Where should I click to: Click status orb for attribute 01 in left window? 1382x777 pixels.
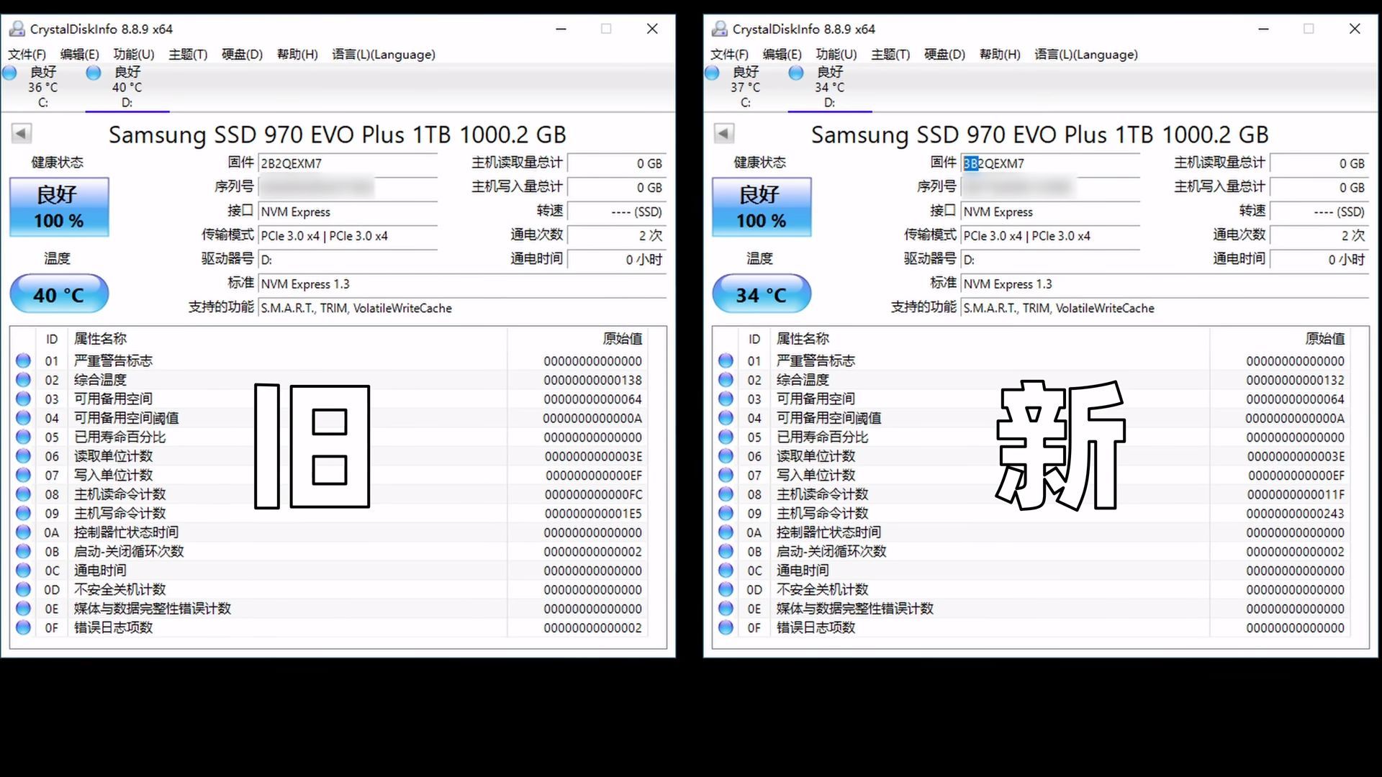click(23, 360)
